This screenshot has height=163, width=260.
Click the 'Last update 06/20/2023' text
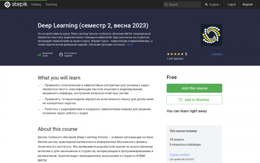182,160
